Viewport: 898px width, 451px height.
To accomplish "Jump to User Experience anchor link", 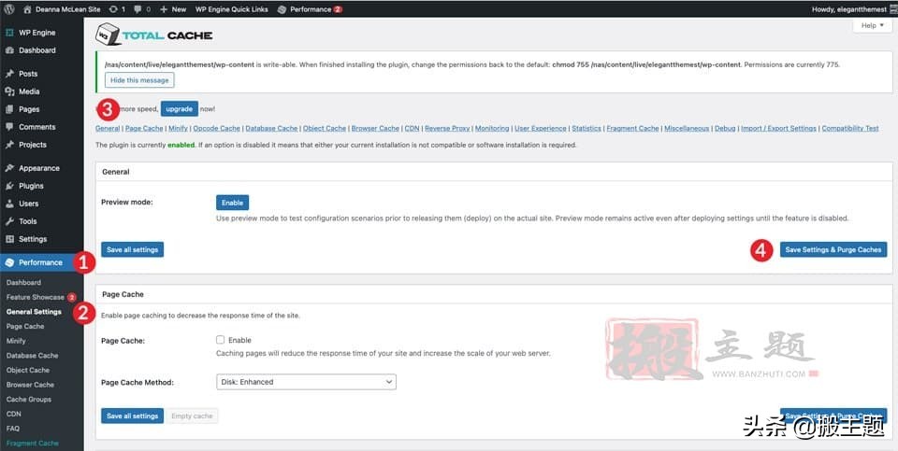I will [541, 128].
